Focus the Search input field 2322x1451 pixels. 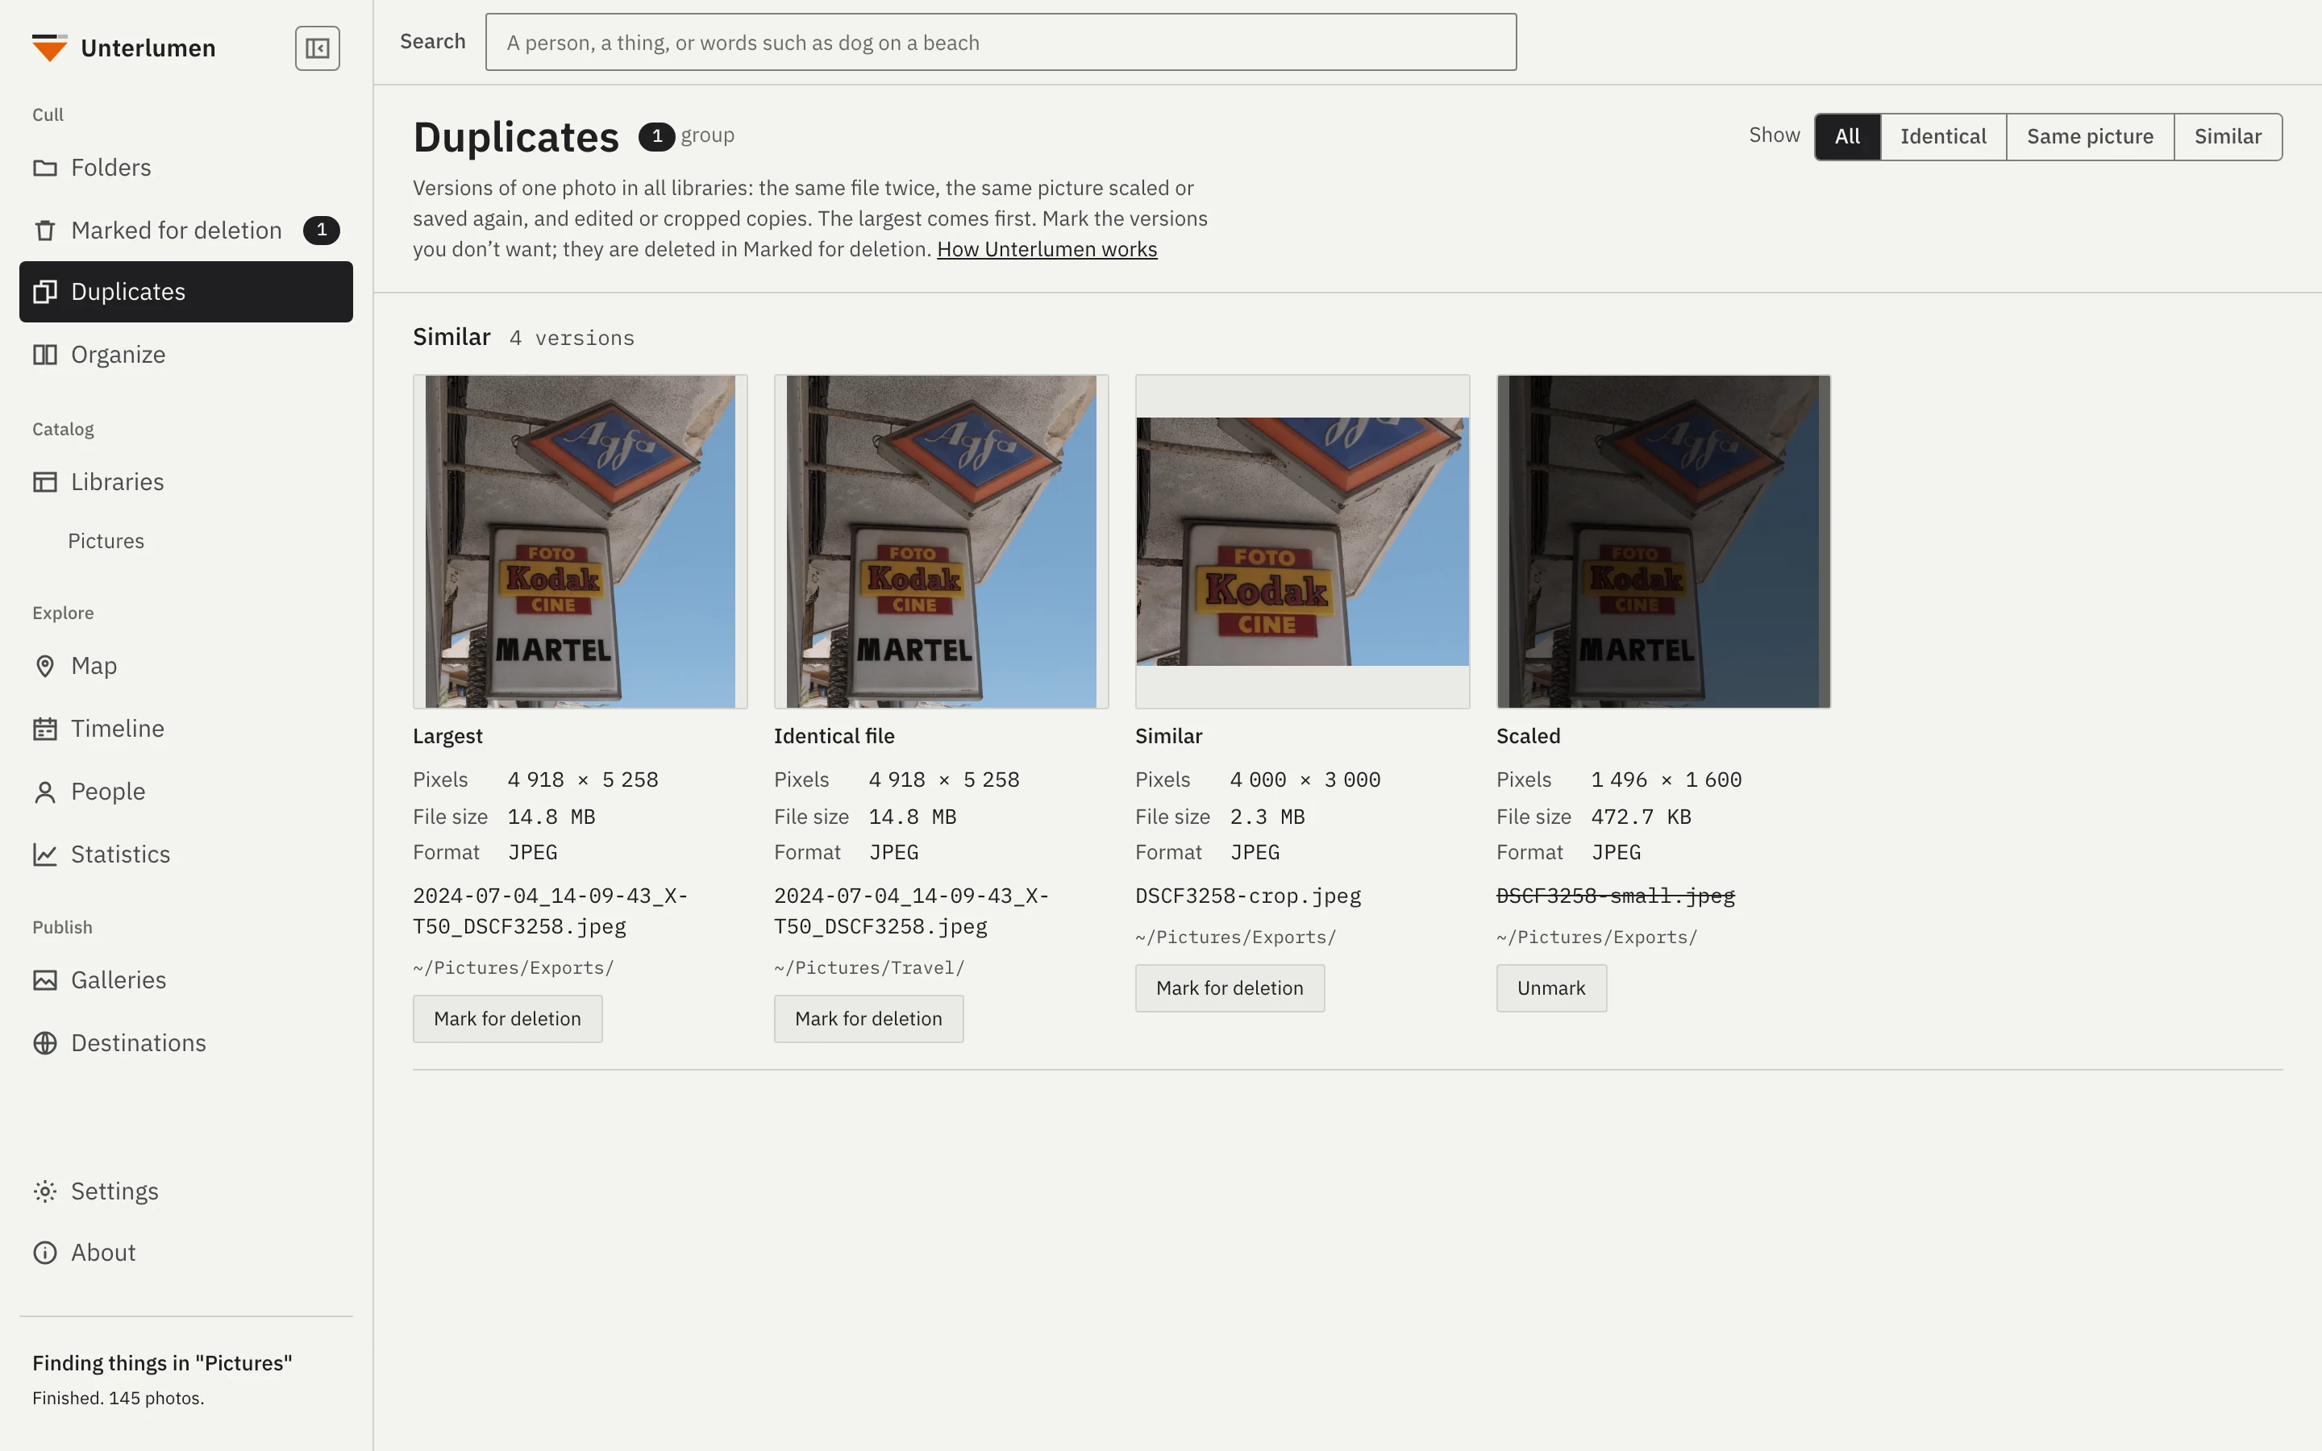pyautogui.click(x=1001, y=42)
